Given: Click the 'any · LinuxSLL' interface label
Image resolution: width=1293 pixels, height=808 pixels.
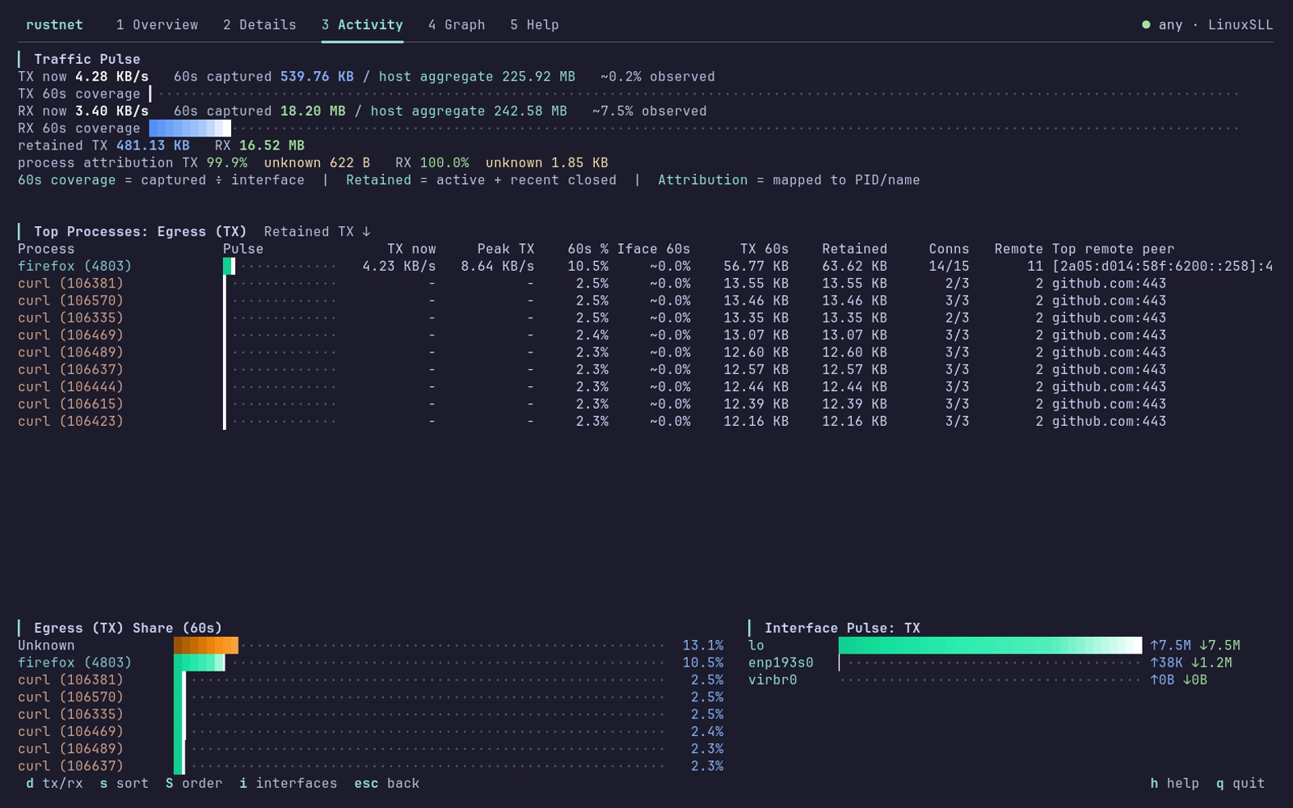Looking at the screenshot, I should (1215, 25).
